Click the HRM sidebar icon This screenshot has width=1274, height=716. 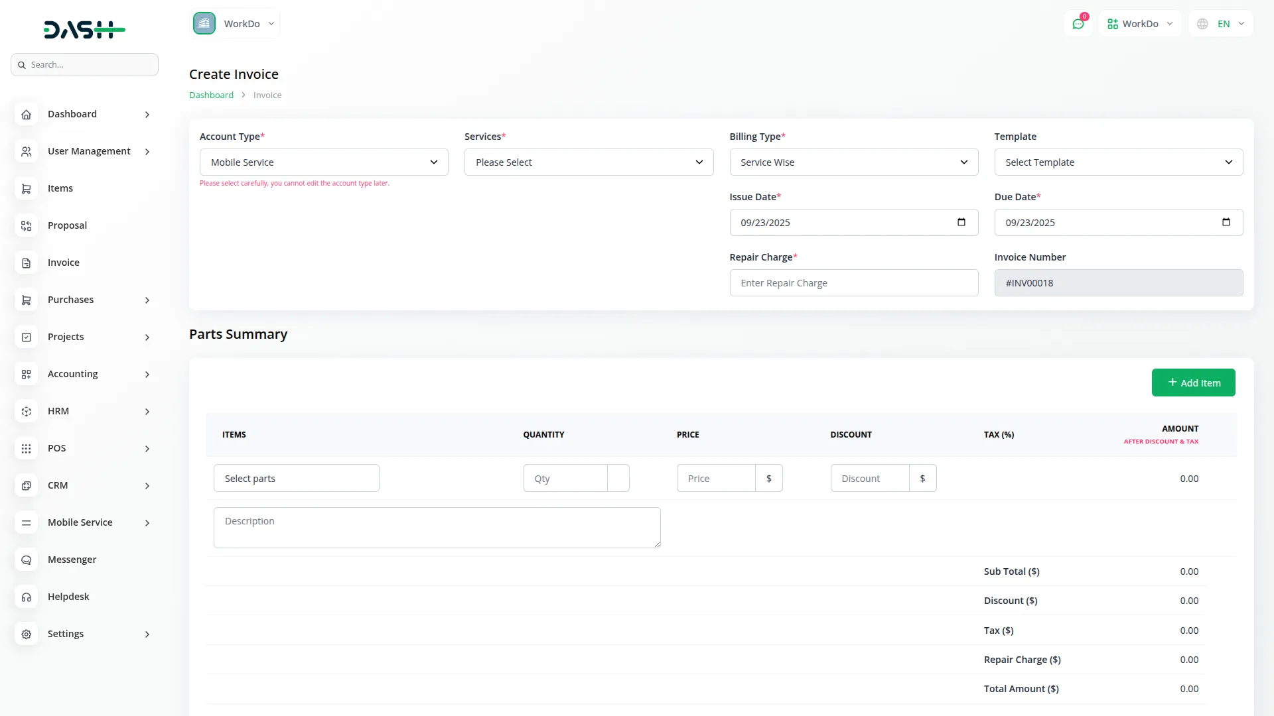click(26, 412)
